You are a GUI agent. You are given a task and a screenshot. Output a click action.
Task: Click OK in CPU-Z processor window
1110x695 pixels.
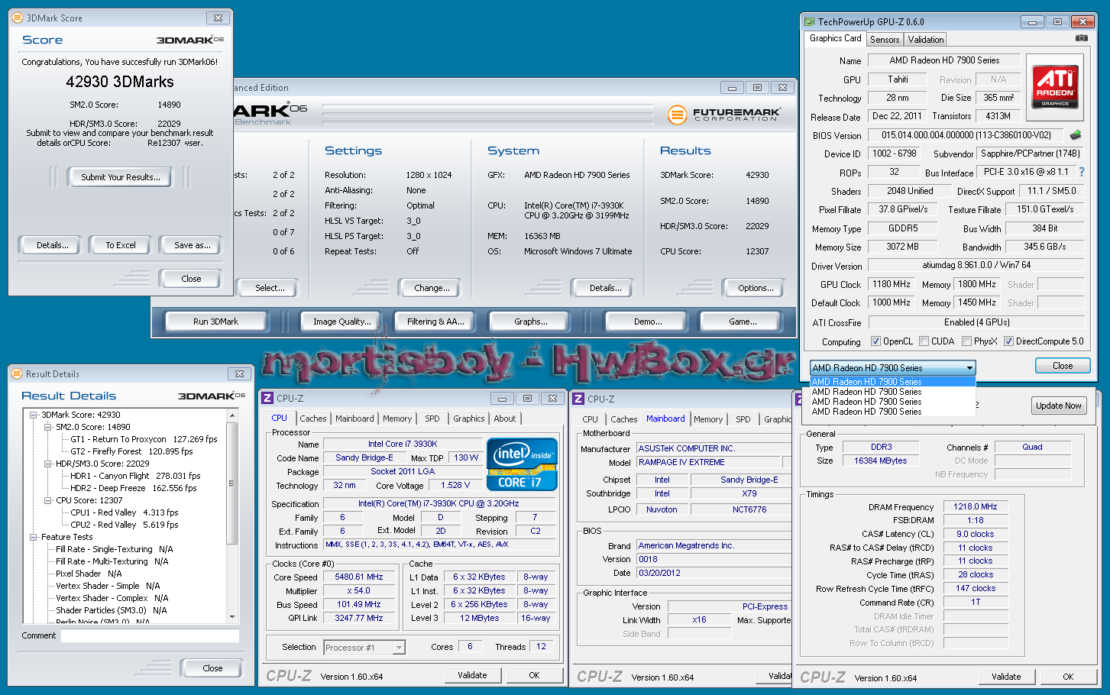click(x=534, y=675)
